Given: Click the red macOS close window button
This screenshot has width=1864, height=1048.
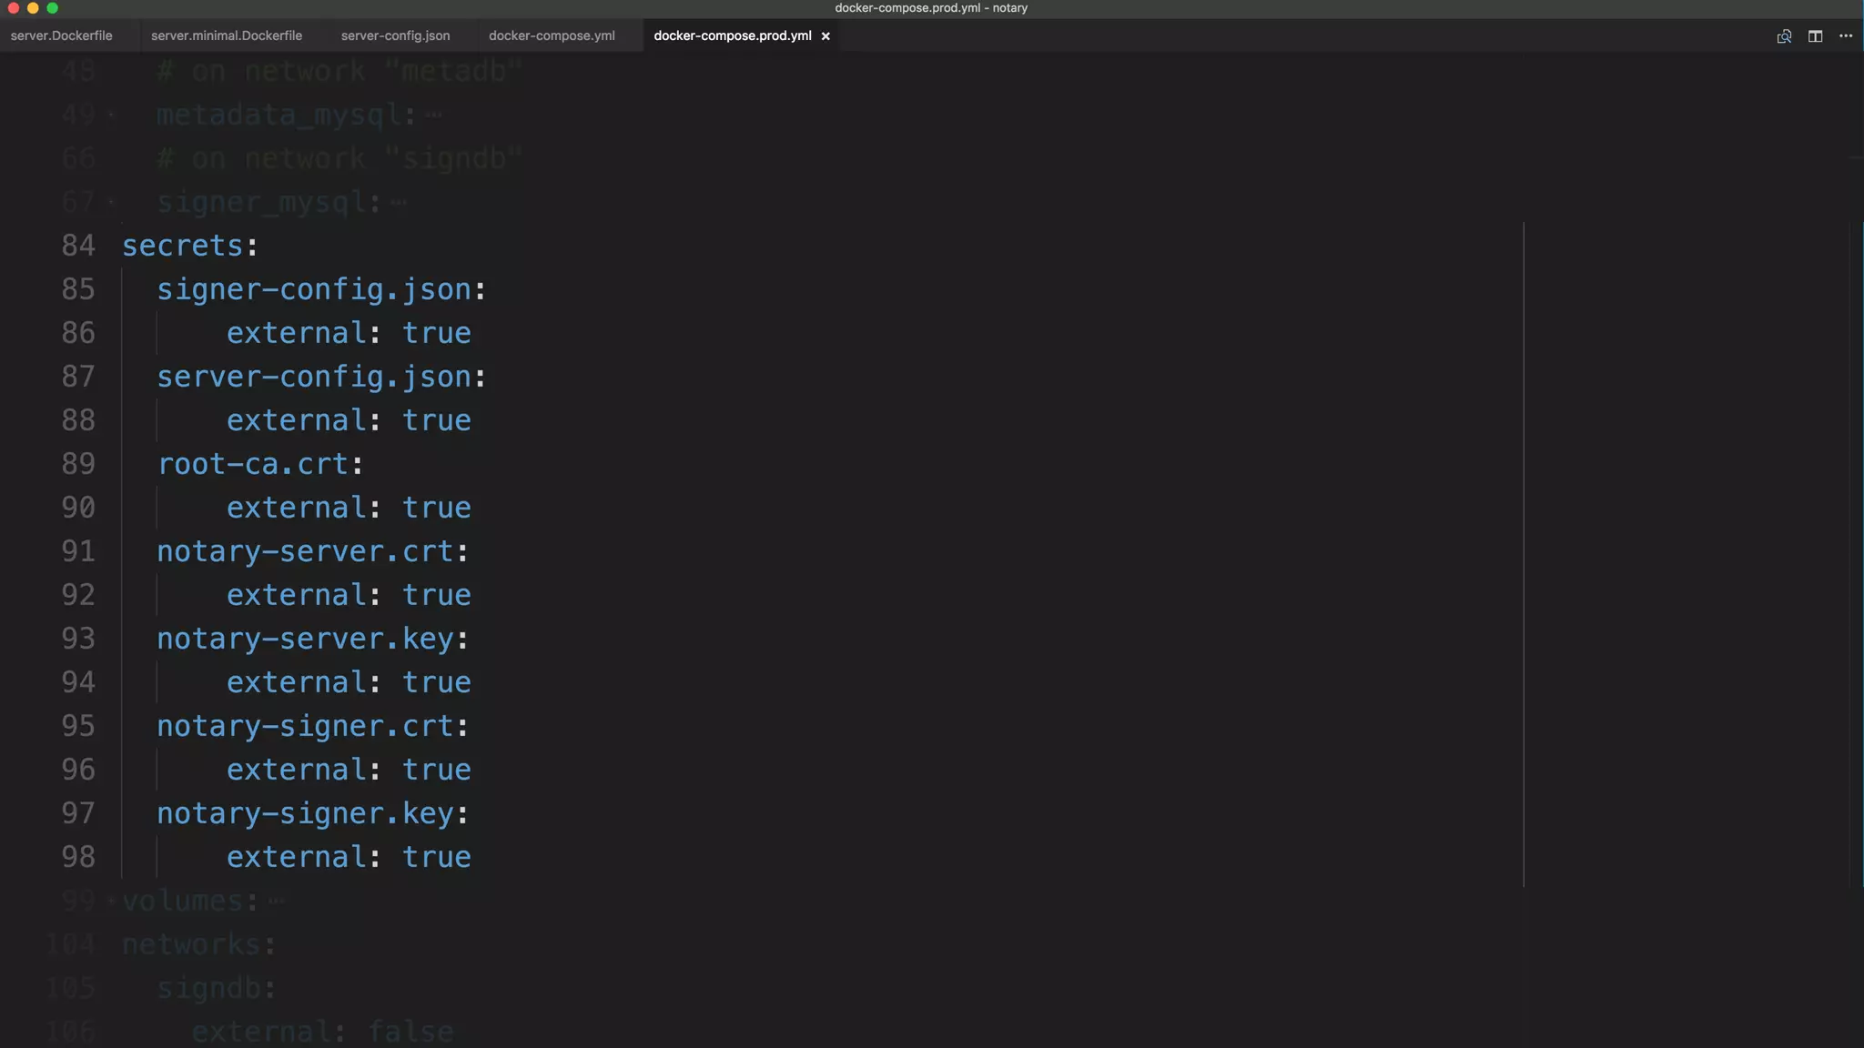Looking at the screenshot, I should click(x=13, y=8).
